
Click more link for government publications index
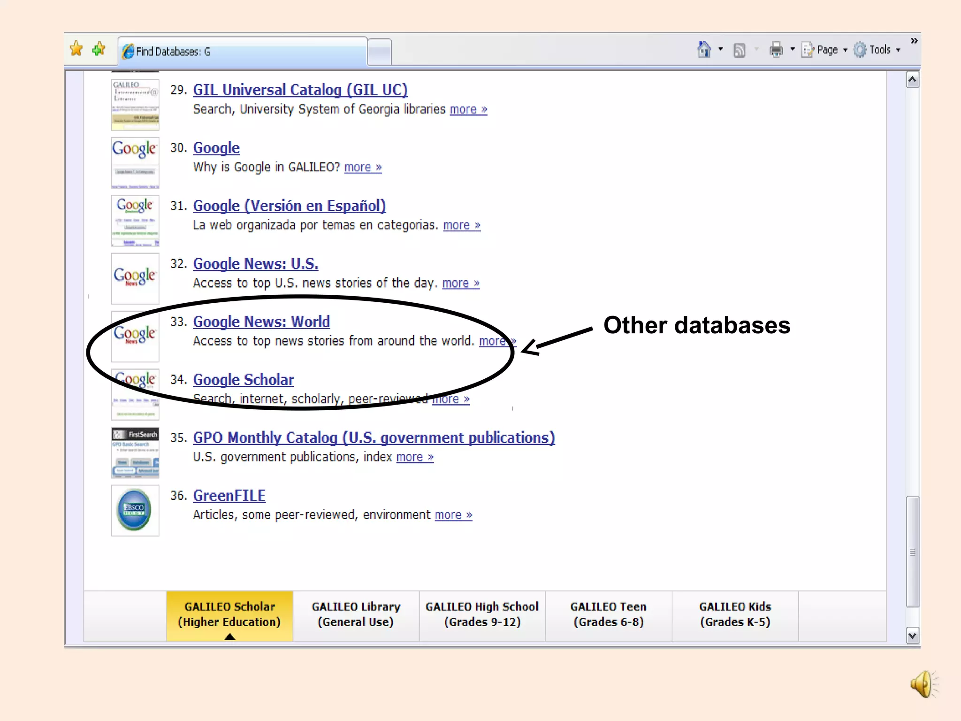pyautogui.click(x=415, y=457)
